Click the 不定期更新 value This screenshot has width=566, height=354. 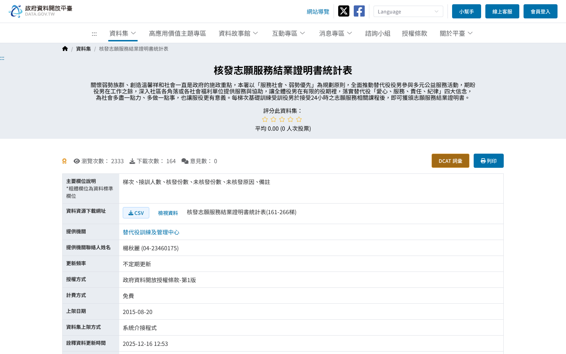click(x=137, y=264)
